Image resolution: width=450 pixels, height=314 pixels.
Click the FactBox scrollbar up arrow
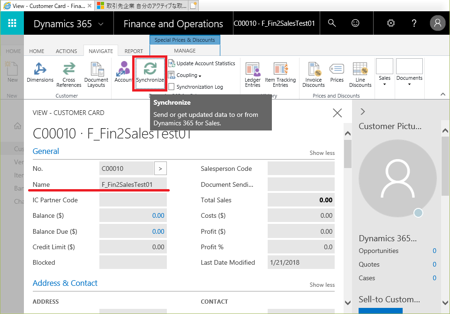(445, 130)
